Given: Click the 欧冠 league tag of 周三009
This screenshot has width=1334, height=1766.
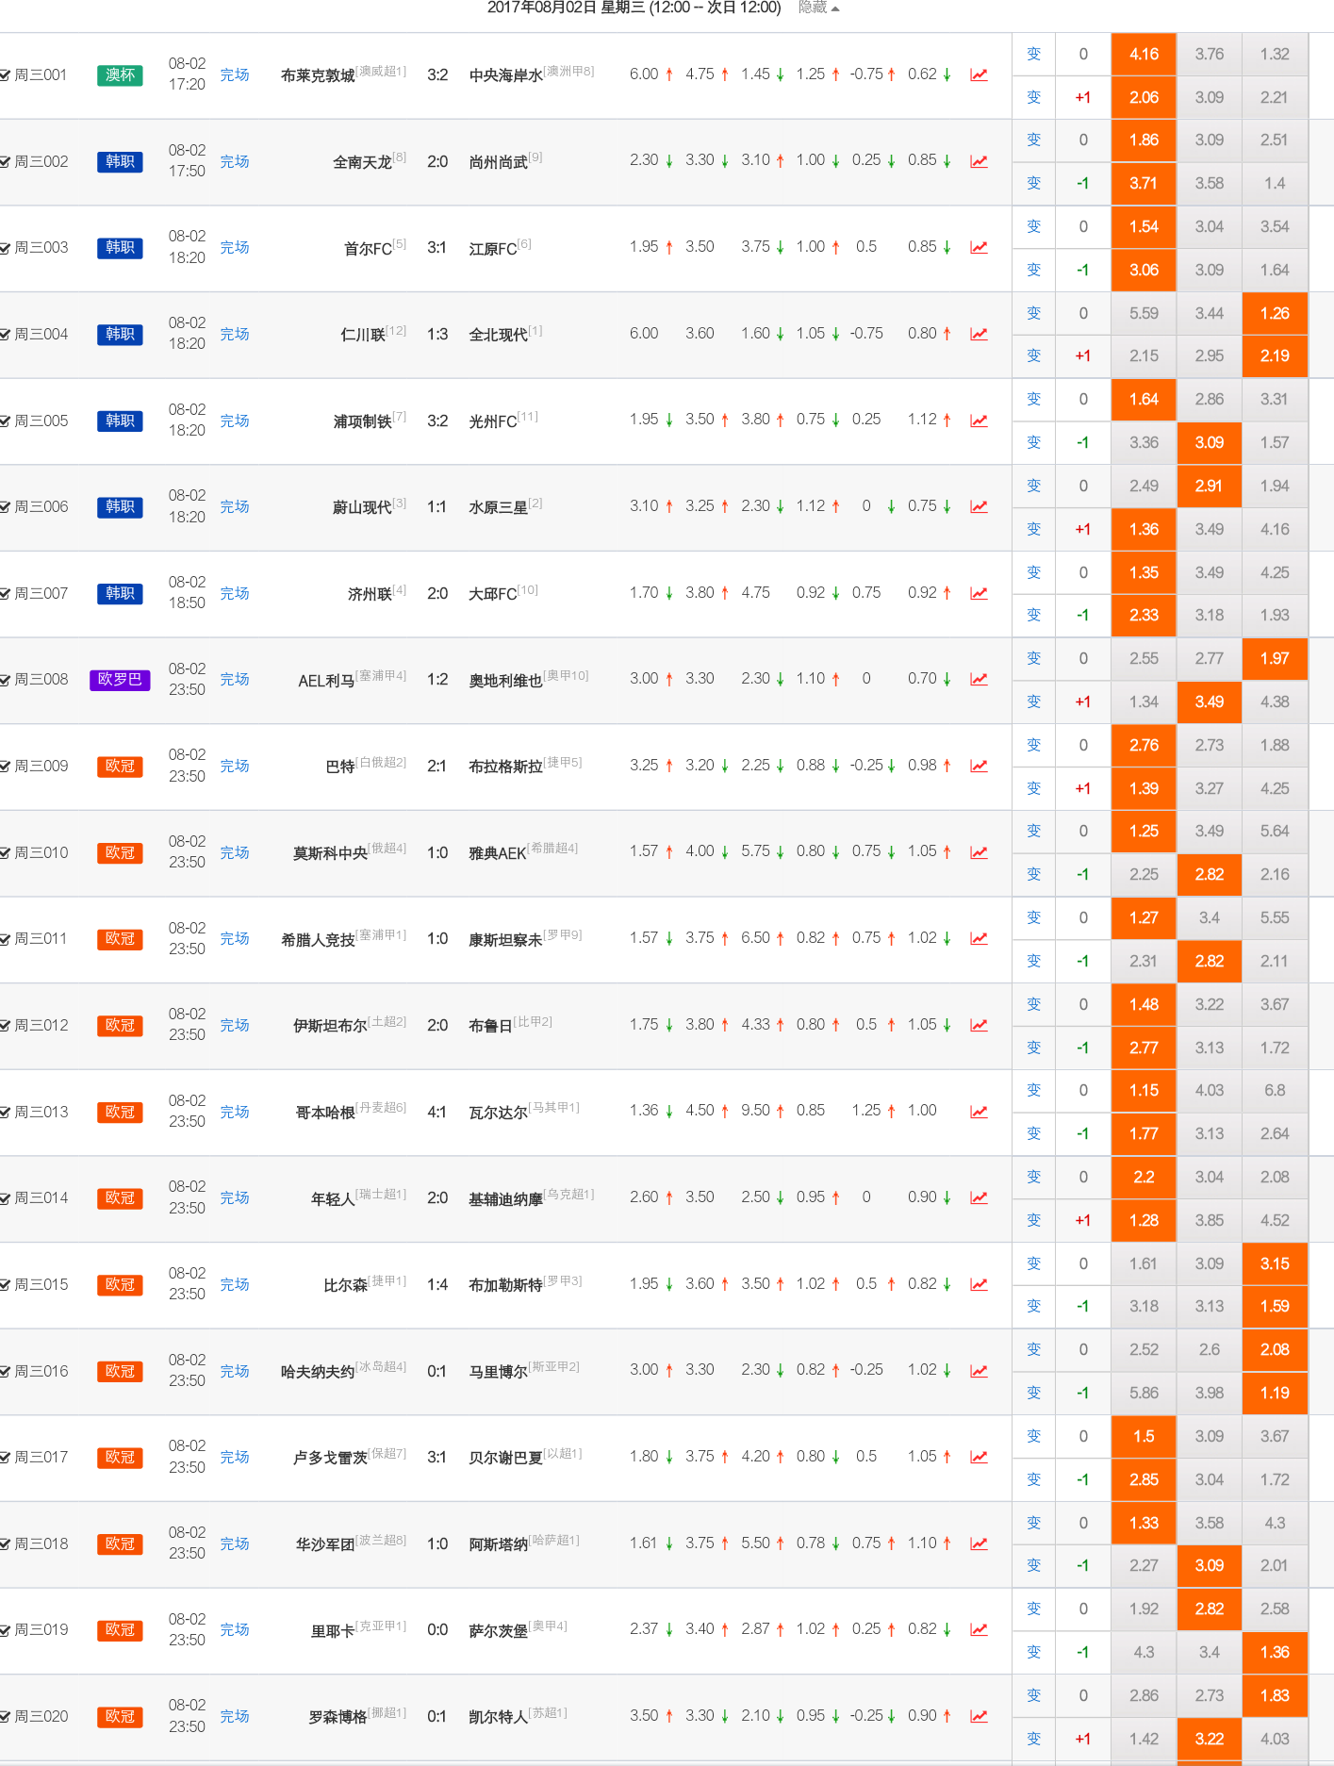Looking at the screenshot, I should [120, 766].
